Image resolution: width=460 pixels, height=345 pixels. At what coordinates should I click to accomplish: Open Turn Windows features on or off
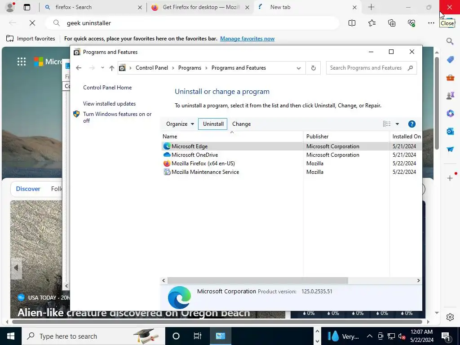(x=117, y=117)
